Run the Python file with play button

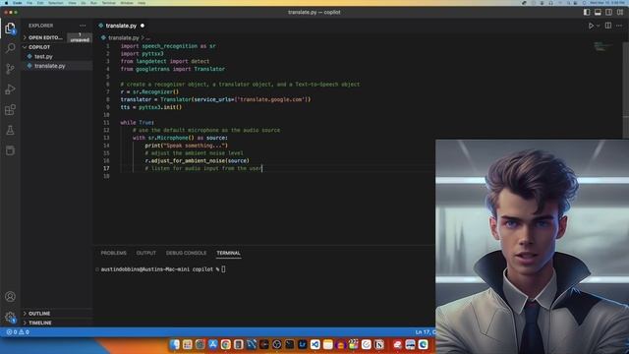591,26
